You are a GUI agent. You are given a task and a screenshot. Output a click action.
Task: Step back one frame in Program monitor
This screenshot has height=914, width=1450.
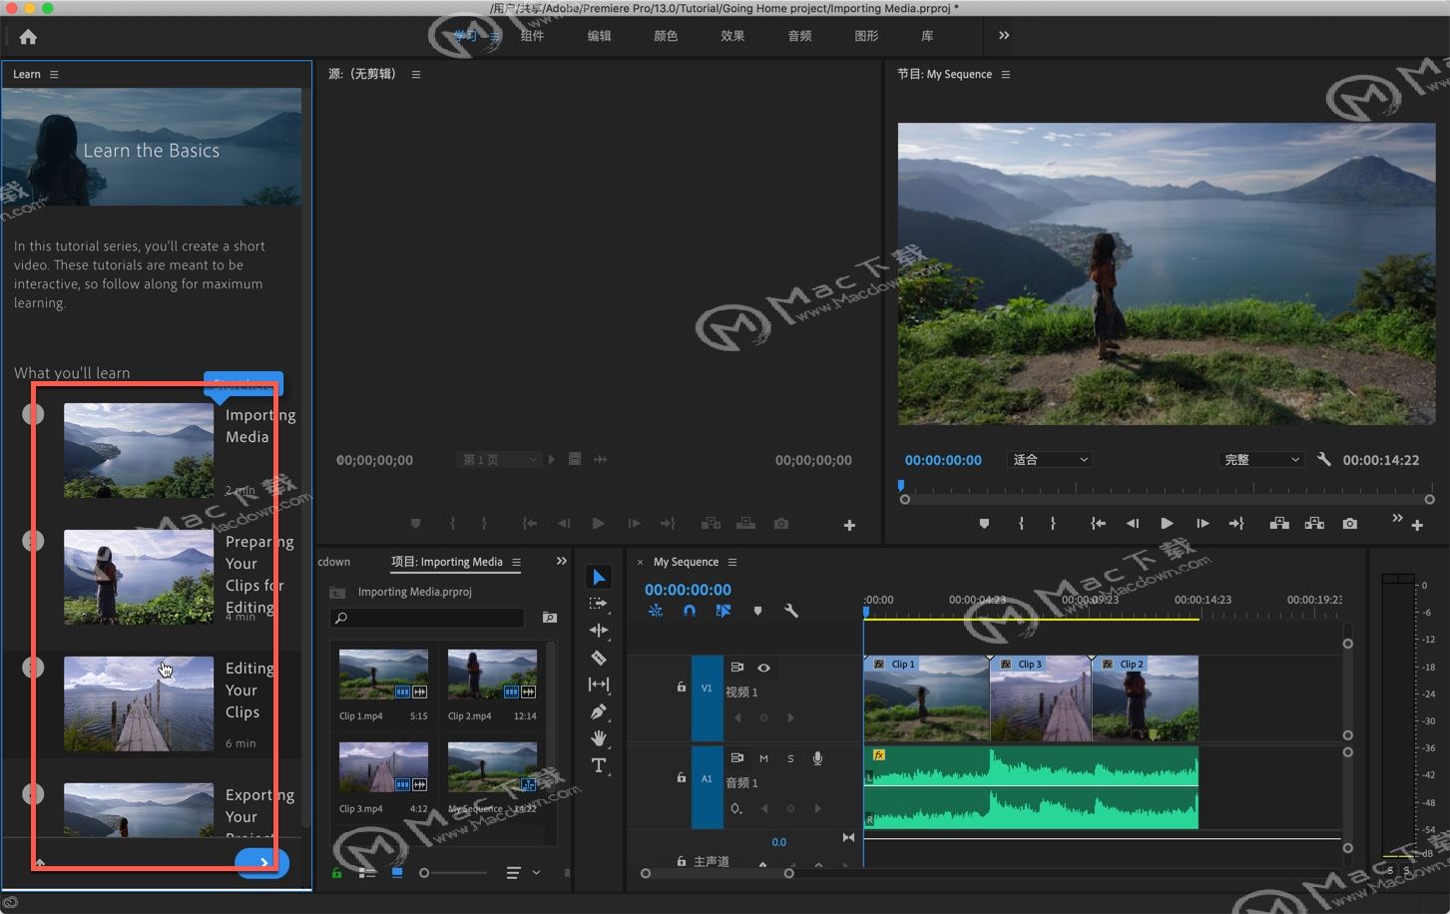1133,524
